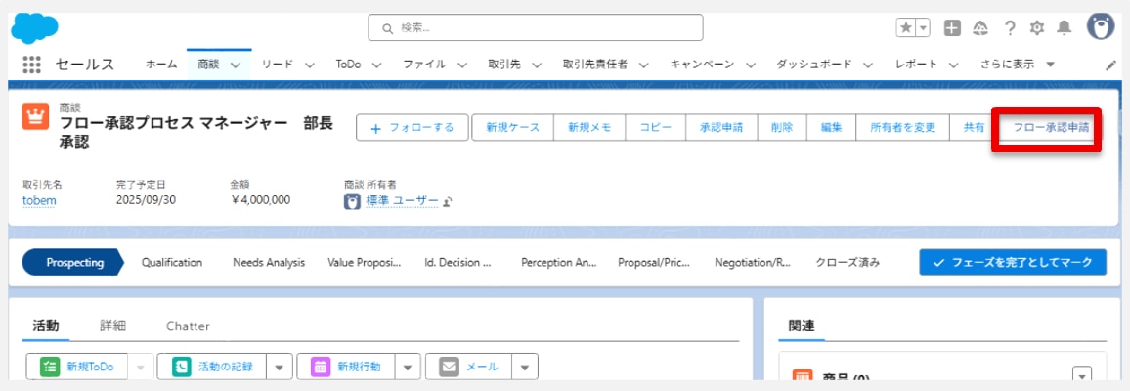
Task: Click the フロー承認申請 button
Action: click(1051, 128)
